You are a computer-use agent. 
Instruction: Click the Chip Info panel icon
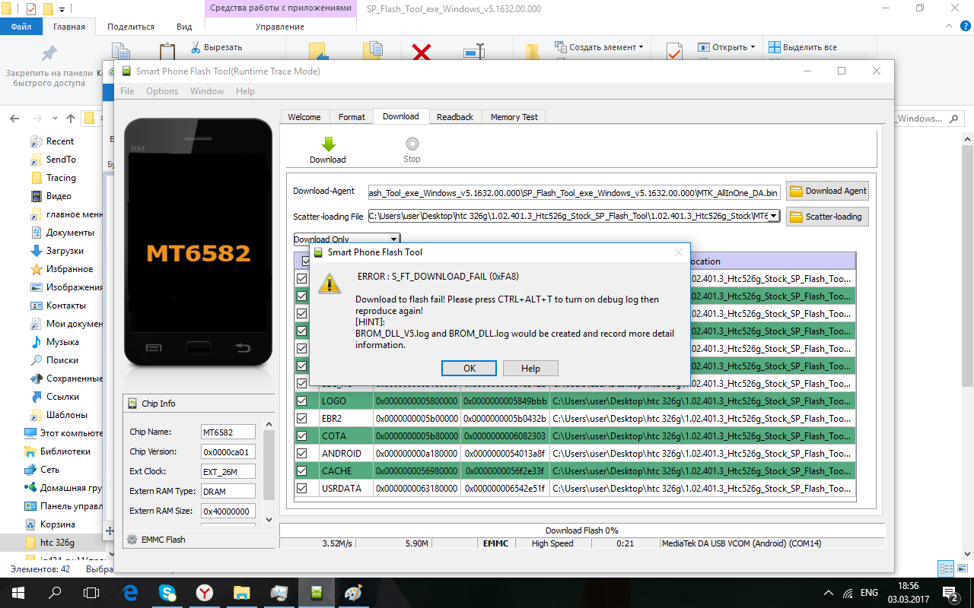[132, 404]
